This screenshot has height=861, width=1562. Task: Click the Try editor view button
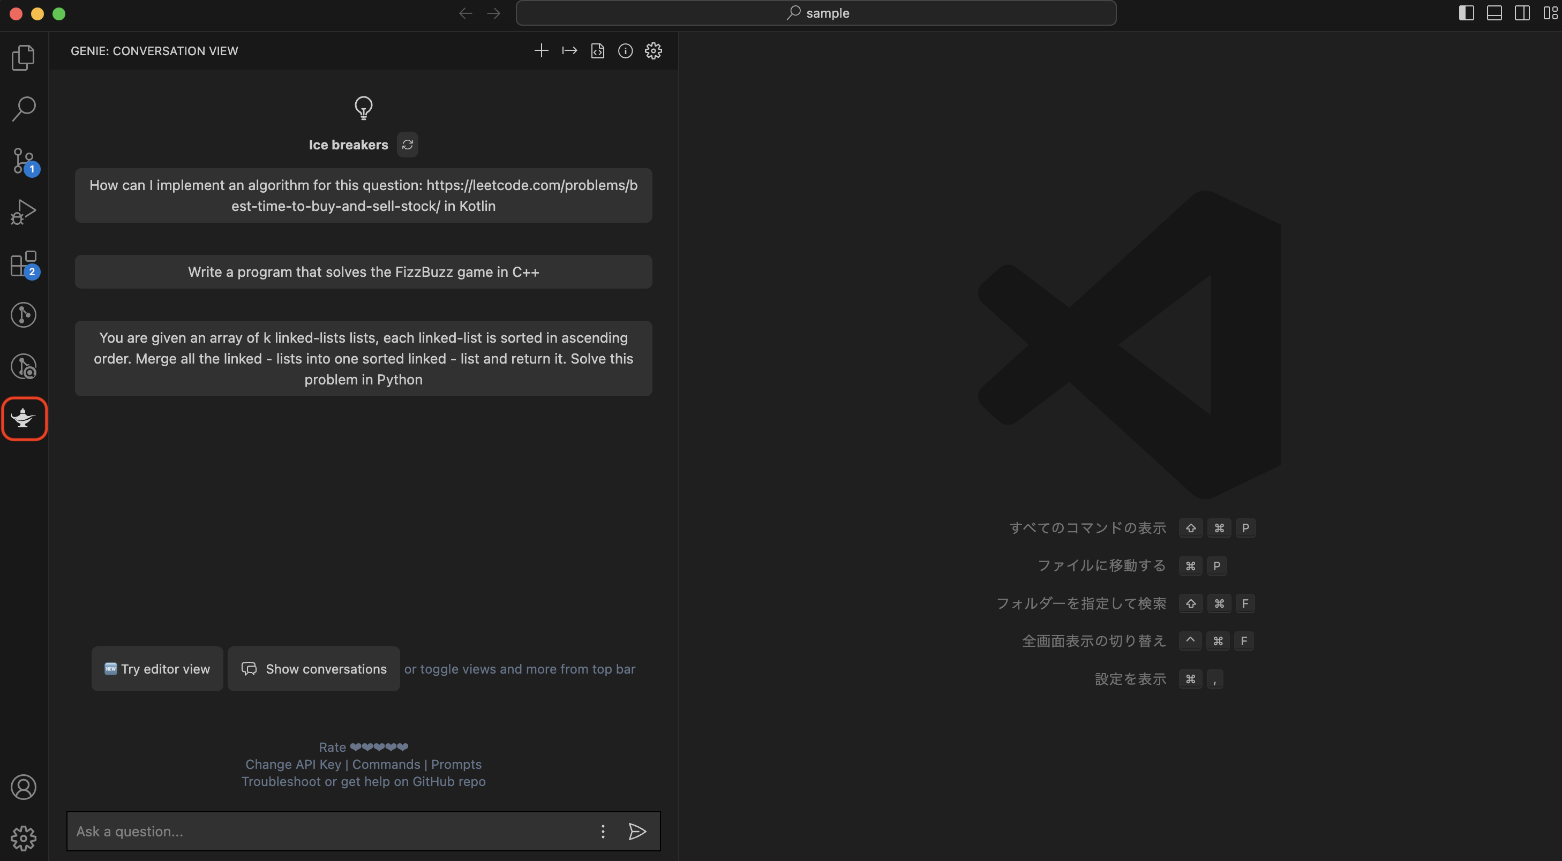156,669
